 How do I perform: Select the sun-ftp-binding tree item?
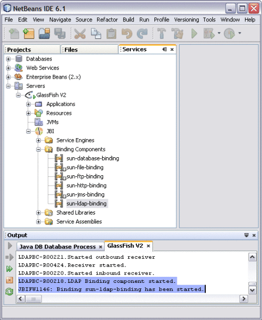[x=85, y=176]
